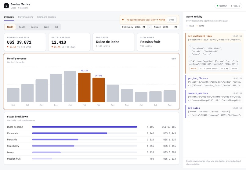Click the Jan revenue bar
This screenshot has width=246, height=170.
pos(70,87)
